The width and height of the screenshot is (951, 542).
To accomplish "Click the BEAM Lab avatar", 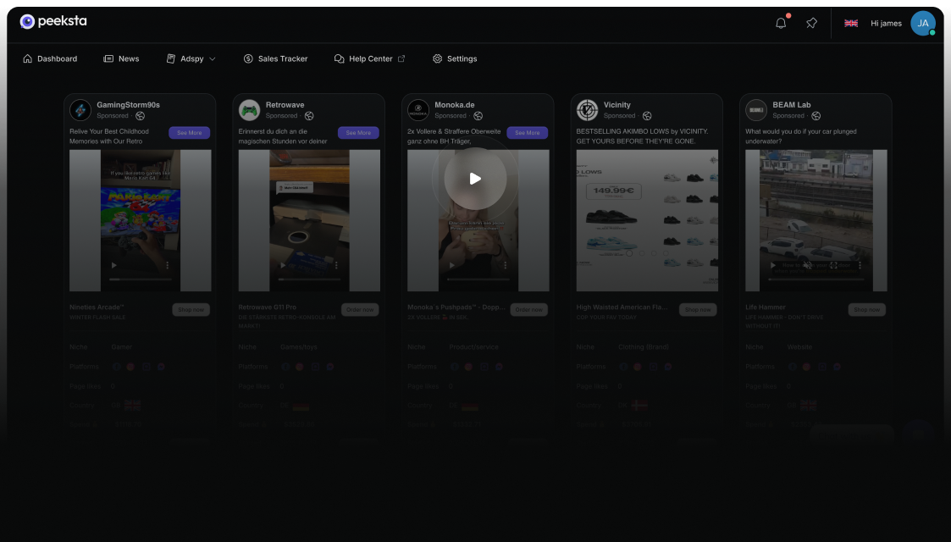I will (x=756, y=110).
